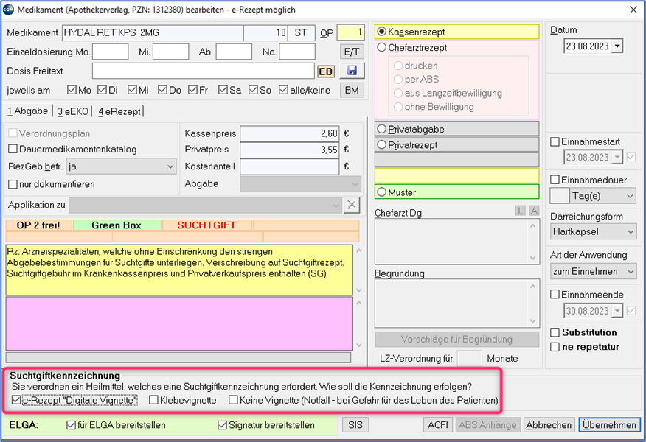Click the Begründung text area

click(x=457, y=303)
